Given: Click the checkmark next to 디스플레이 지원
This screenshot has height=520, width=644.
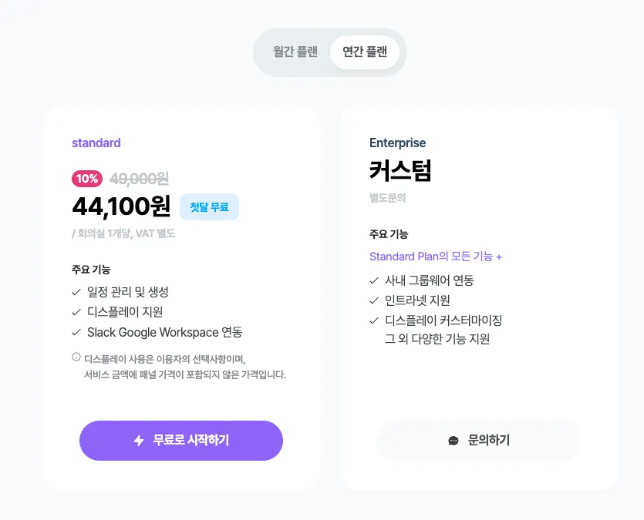Looking at the screenshot, I should point(76,312).
